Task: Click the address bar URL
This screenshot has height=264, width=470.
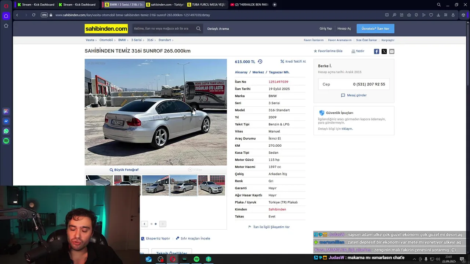Action: click(133, 15)
